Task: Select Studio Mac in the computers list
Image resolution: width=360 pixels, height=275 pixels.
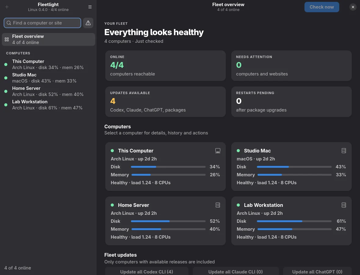Action: [x=49, y=78]
